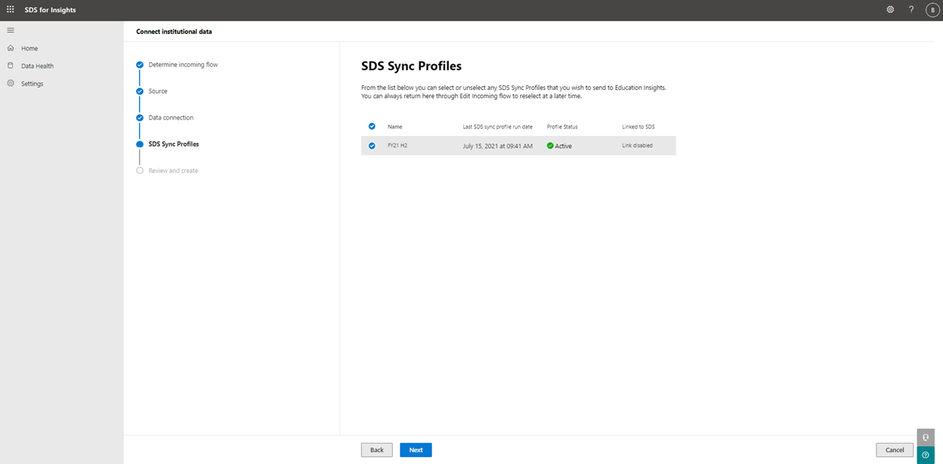Image resolution: width=943 pixels, height=464 pixels.
Task: Open the app launcher waffle icon
Action: [x=11, y=10]
